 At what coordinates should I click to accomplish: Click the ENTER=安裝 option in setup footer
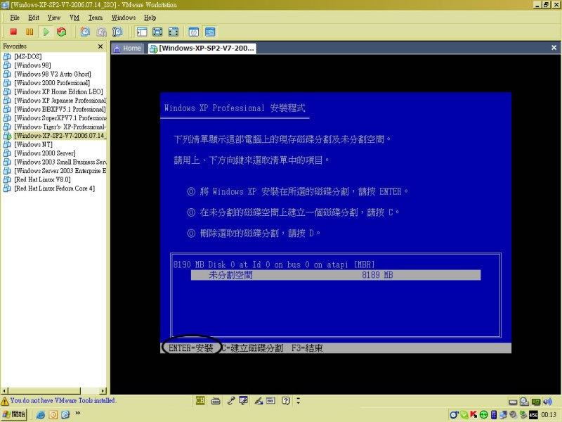coord(190,347)
